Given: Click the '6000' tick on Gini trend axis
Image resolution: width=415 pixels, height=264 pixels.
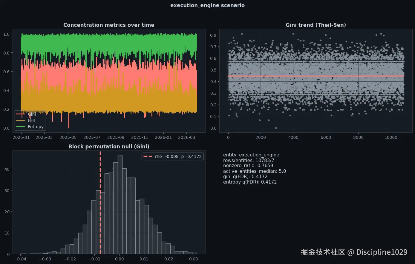Looking at the screenshot, I should coord(326,137).
